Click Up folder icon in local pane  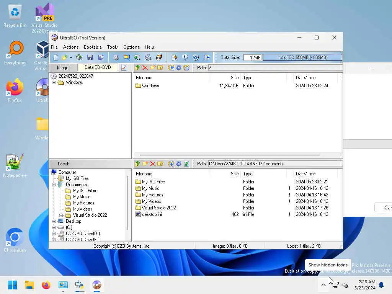(x=137, y=164)
